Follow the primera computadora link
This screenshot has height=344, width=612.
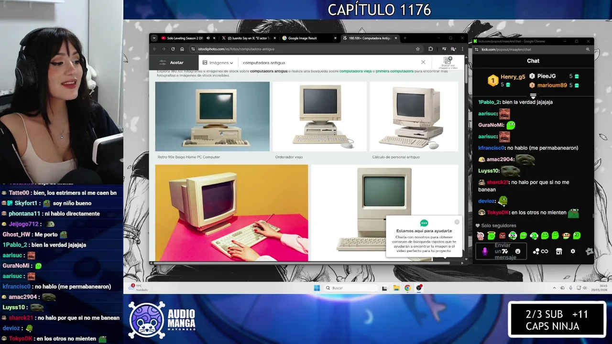click(x=394, y=71)
